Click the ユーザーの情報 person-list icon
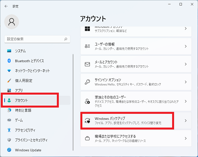 click(x=87, y=46)
